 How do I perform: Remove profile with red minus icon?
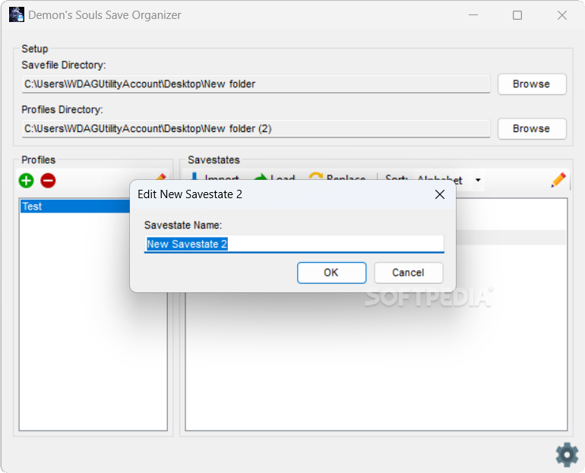pos(48,181)
